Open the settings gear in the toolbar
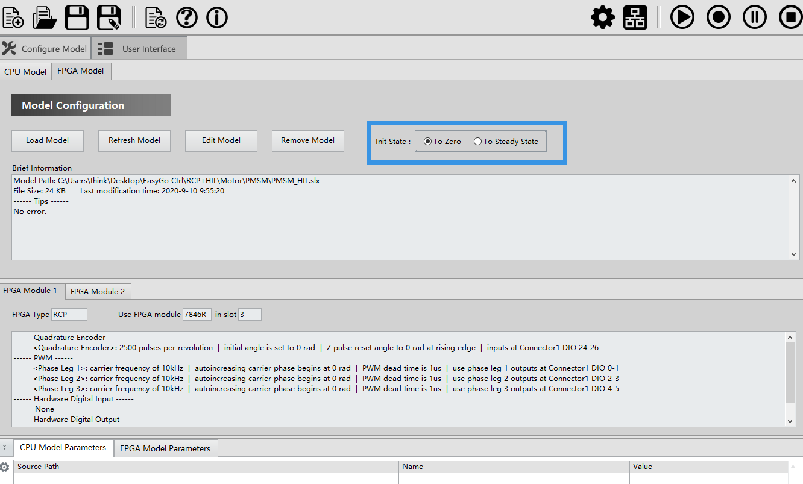 (x=602, y=17)
